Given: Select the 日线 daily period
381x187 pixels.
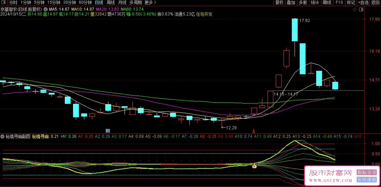Looking at the screenshot, I should (x=99, y=3).
